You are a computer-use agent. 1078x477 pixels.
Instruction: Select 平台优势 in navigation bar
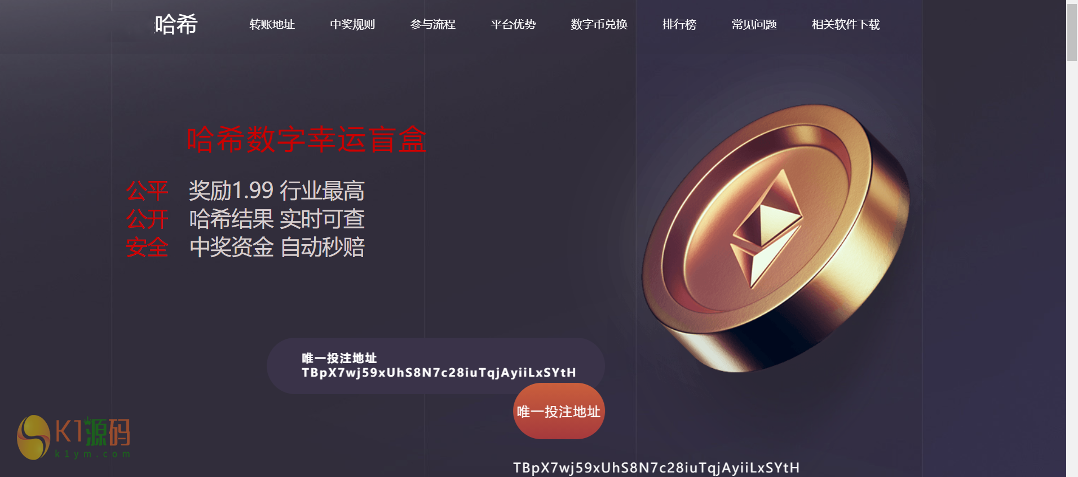[513, 24]
